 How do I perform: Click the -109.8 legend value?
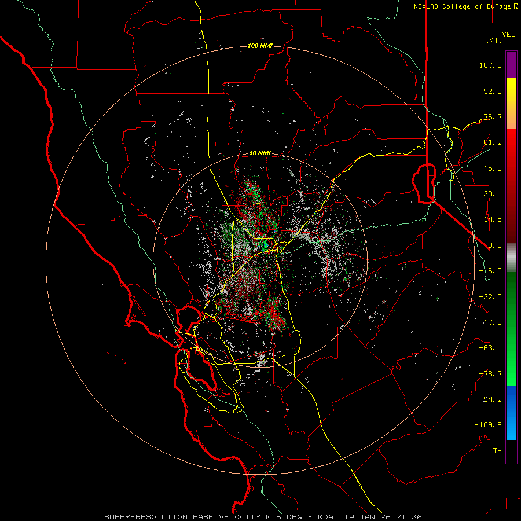[x=488, y=425]
